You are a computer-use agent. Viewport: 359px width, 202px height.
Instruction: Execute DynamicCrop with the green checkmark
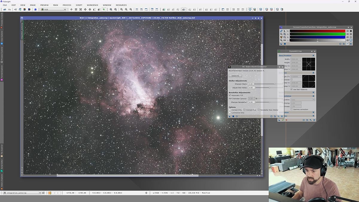(283, 120)
